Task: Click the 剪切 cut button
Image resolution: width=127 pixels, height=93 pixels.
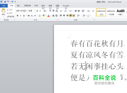Action: pyautogui.click(x=10, y=10)
